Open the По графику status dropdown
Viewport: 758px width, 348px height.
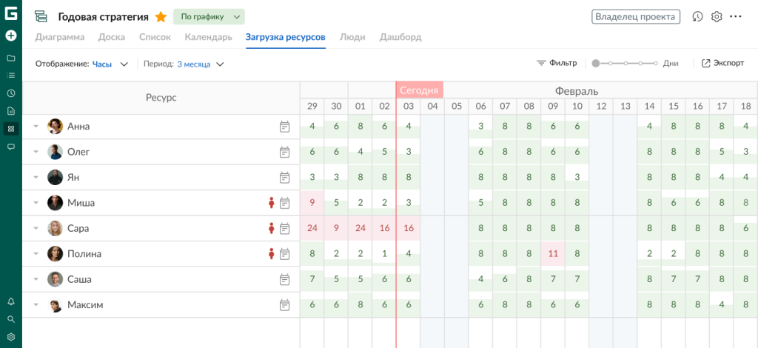tap(209, 17)
